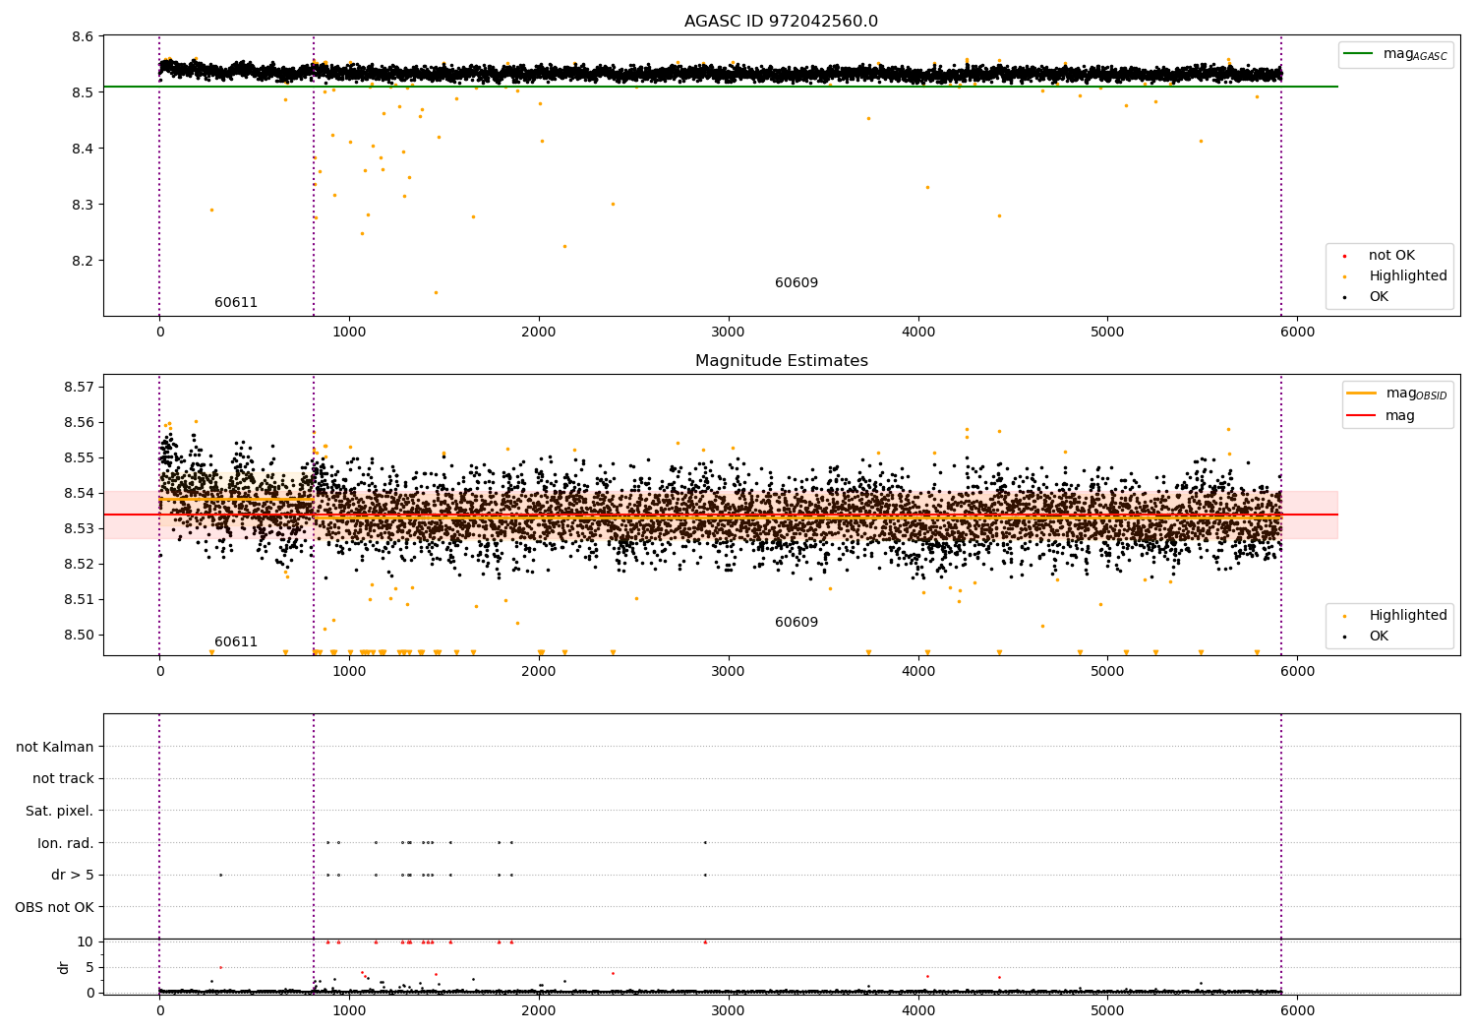The height and width of the screenshot is (1033, 1475).
Task: Click the 8.50 y-axis tick label
Action: (79, 635)
